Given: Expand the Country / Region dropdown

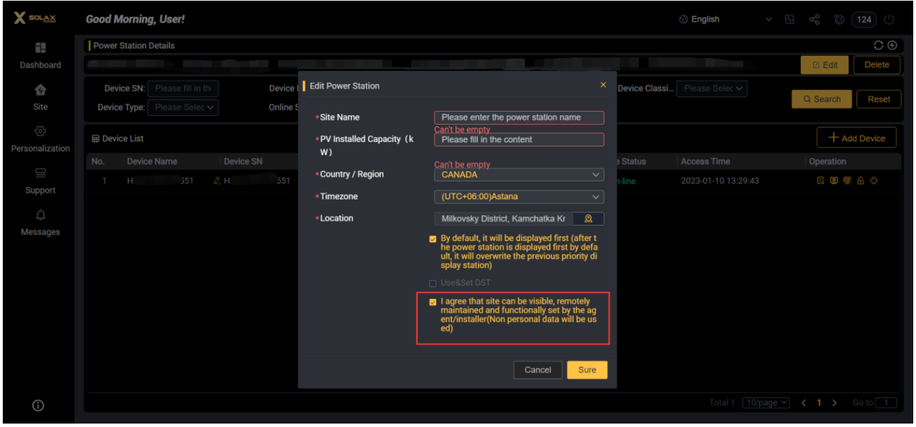Looking at the screenshot, I should pyautogui.click(x=519, y=175).
